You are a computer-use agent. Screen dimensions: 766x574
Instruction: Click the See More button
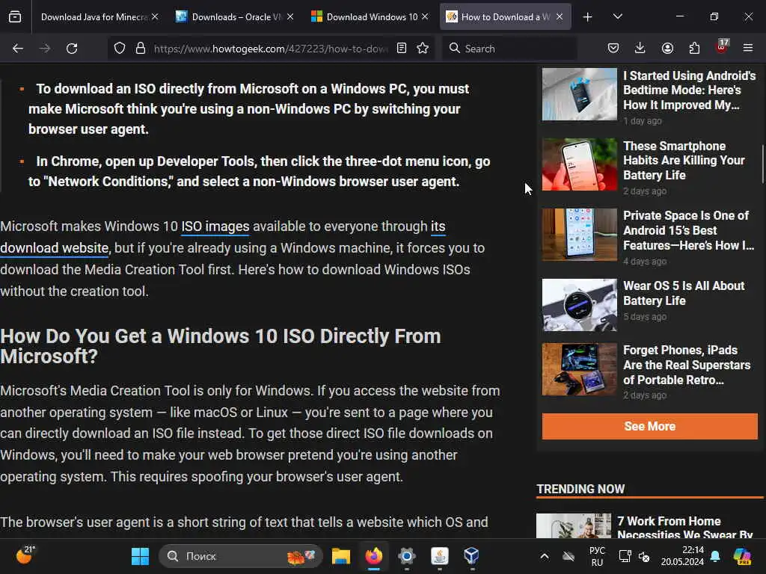coord(650,426)
